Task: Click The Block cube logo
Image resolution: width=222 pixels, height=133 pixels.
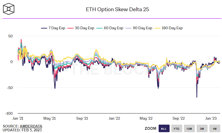Action: [9, 9]
